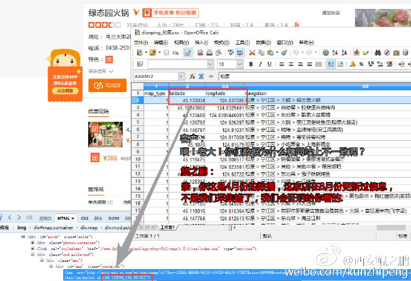
Task: Click the Function equals sign icon
Action: (x=211, y=76)
